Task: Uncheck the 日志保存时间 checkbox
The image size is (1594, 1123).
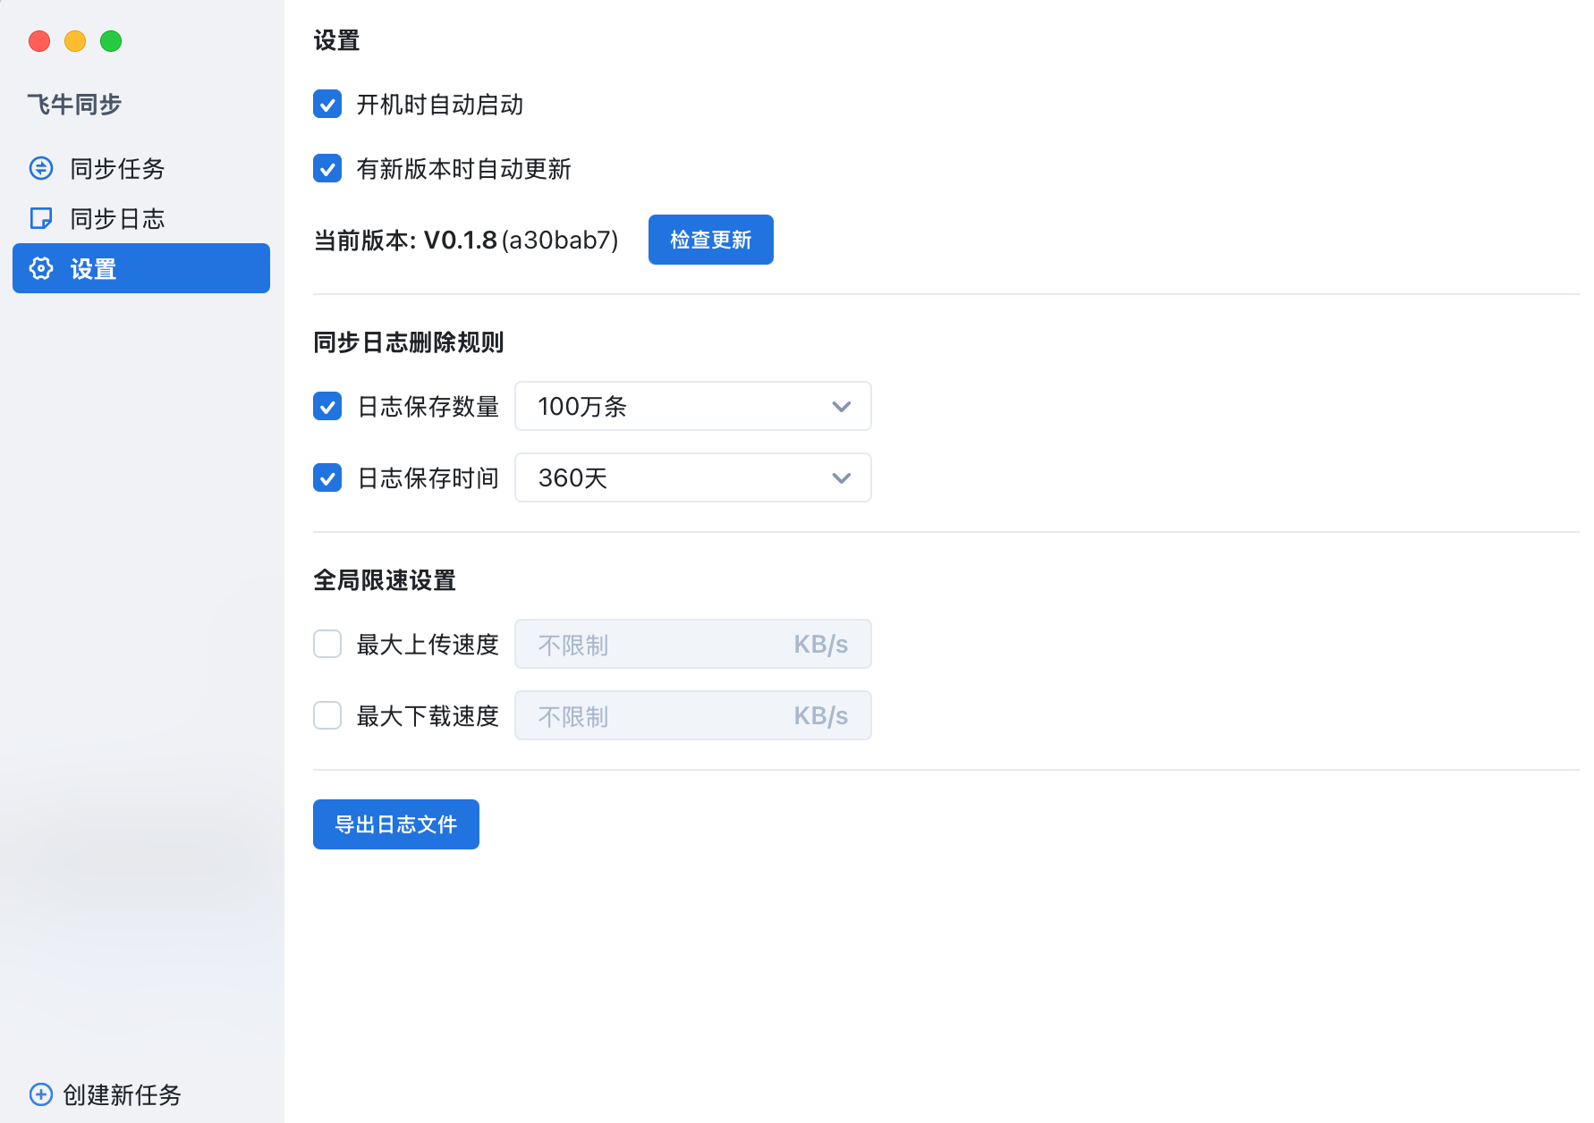Action: tap(327, 477)
